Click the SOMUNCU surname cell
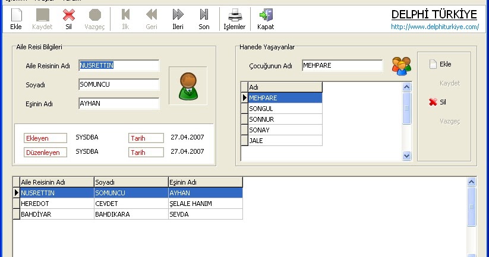 point(131,193)
